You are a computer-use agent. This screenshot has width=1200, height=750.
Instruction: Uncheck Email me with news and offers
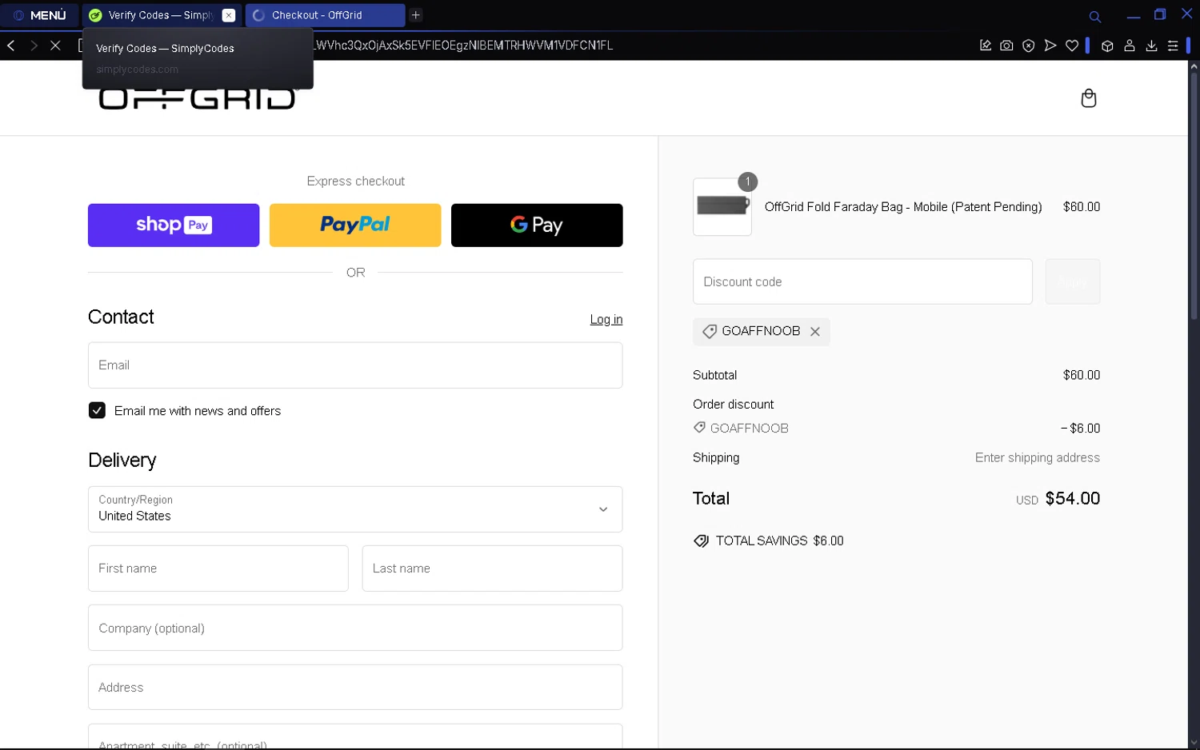[x=97, y=410]
